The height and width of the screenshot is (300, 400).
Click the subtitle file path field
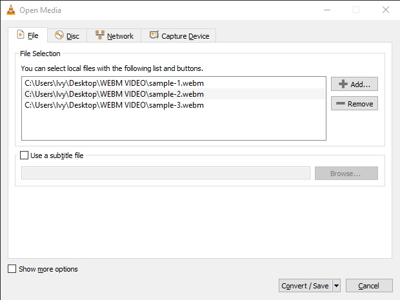tap(166, 173)
